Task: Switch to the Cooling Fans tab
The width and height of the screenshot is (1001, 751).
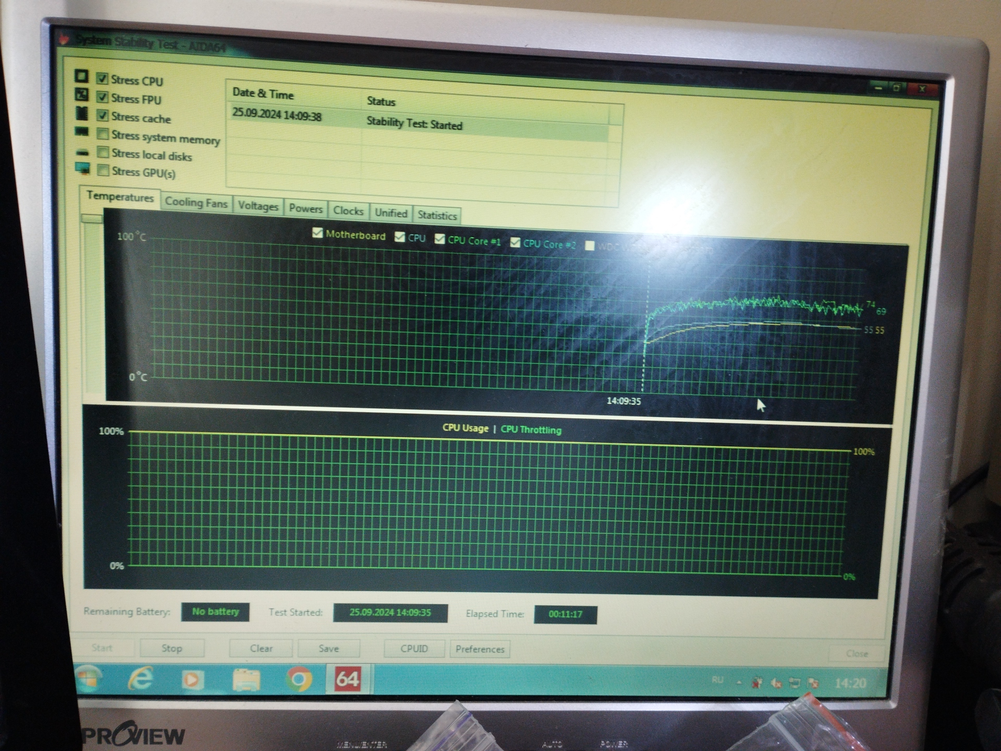Action: click(x=196, y=202)
